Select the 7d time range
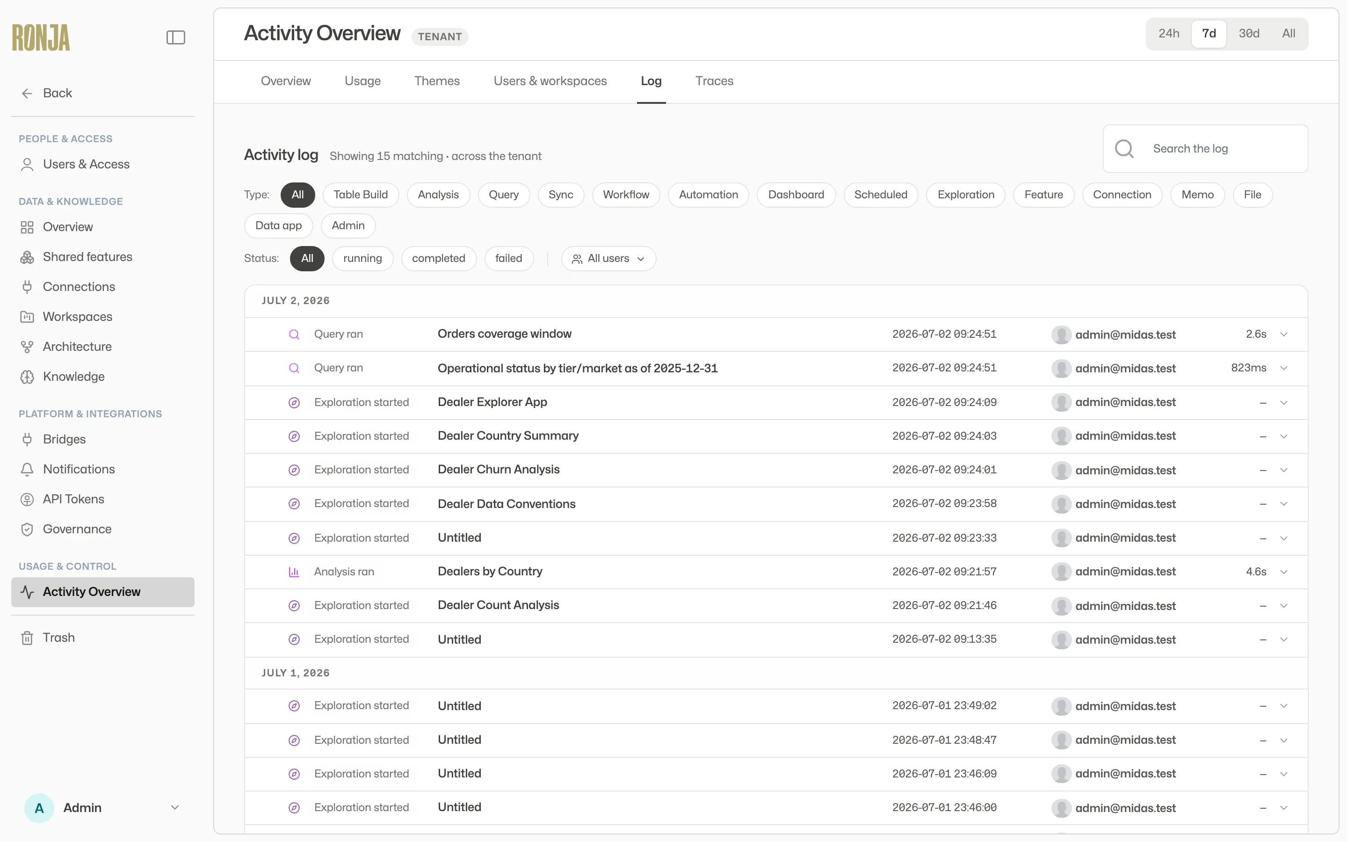The height and width of the screenshot is (842, 1347). (x=1209, y=33)
